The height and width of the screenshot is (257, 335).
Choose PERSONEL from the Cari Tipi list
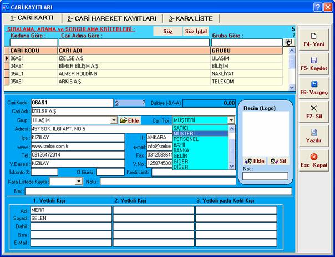point(200,139)
